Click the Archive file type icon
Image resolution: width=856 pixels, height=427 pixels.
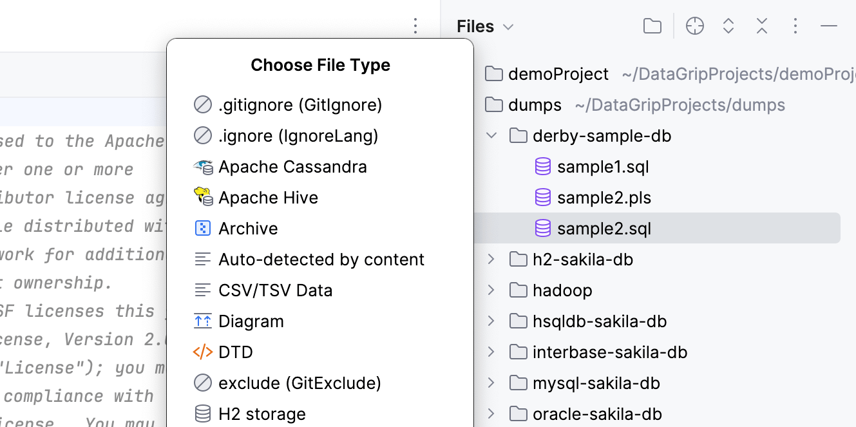(x=204, y=228)
